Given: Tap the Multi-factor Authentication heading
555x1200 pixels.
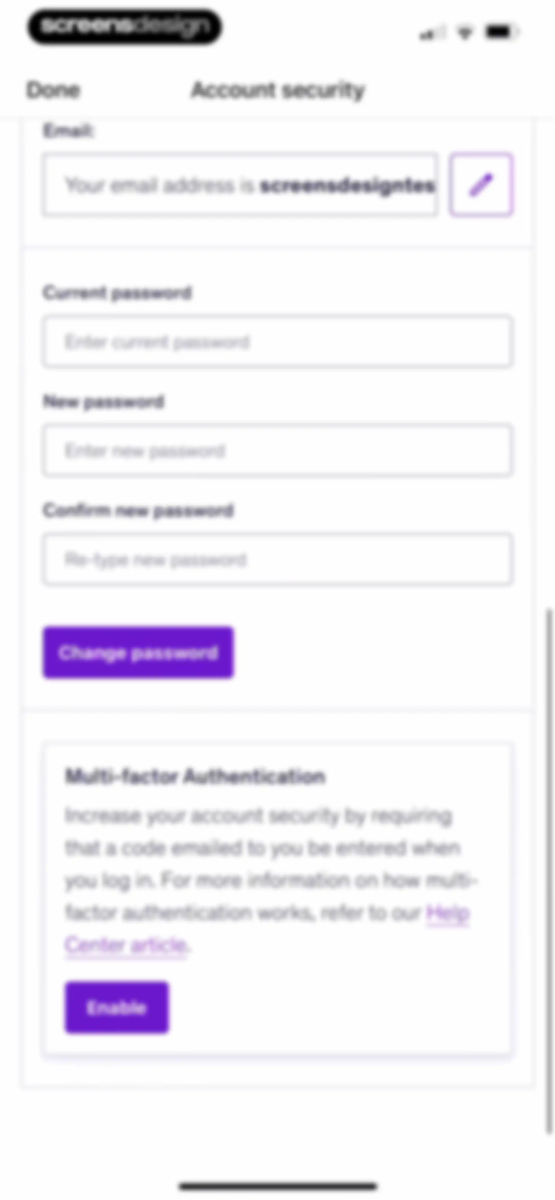Looking at the screenshot, I should click(x=195, y=776).
